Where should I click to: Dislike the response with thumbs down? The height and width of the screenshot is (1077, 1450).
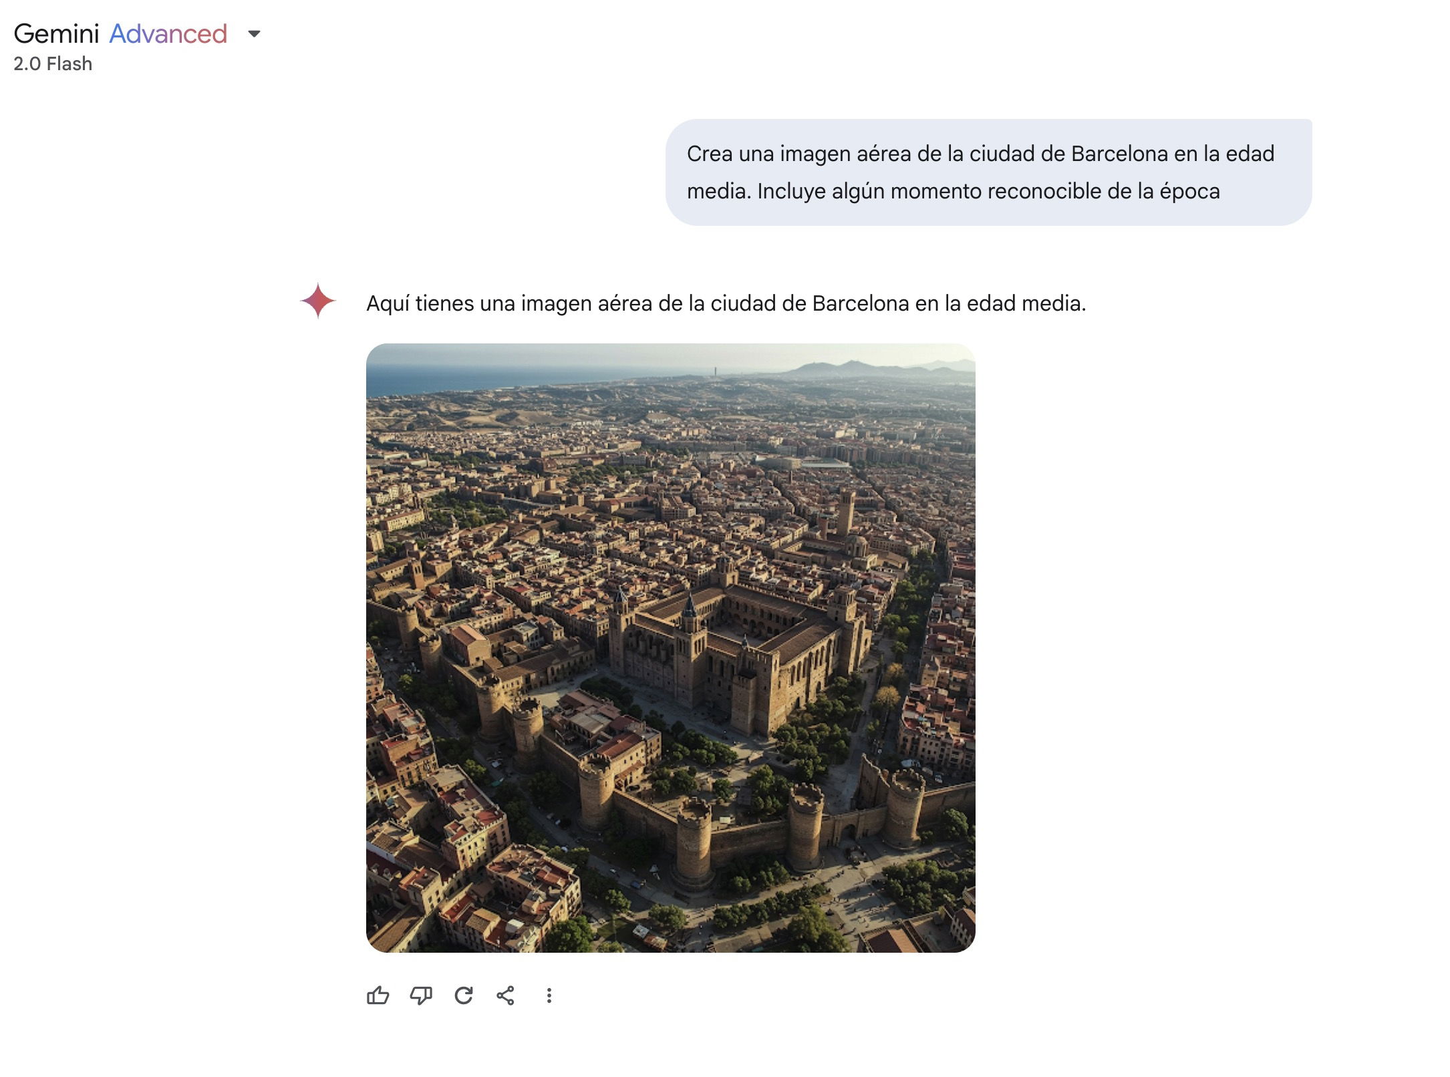[421, 995]
